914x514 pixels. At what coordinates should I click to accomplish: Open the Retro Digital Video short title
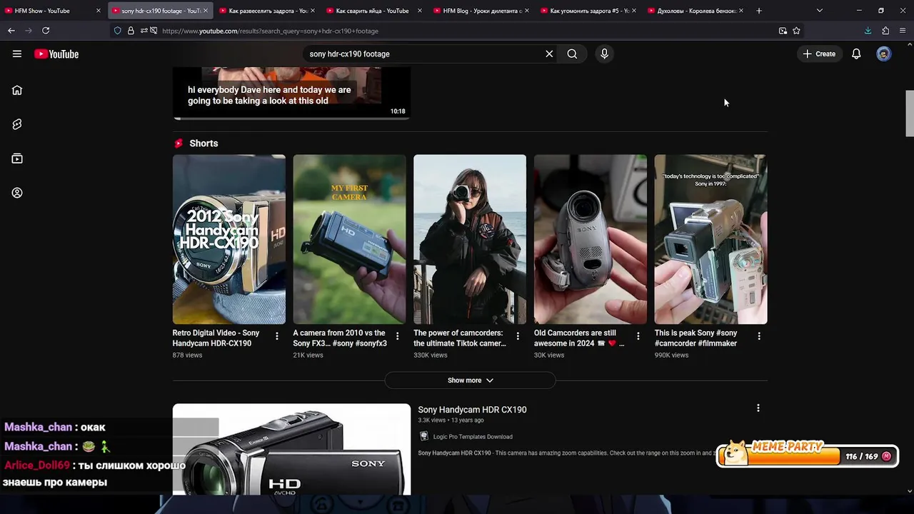[216, 338]
